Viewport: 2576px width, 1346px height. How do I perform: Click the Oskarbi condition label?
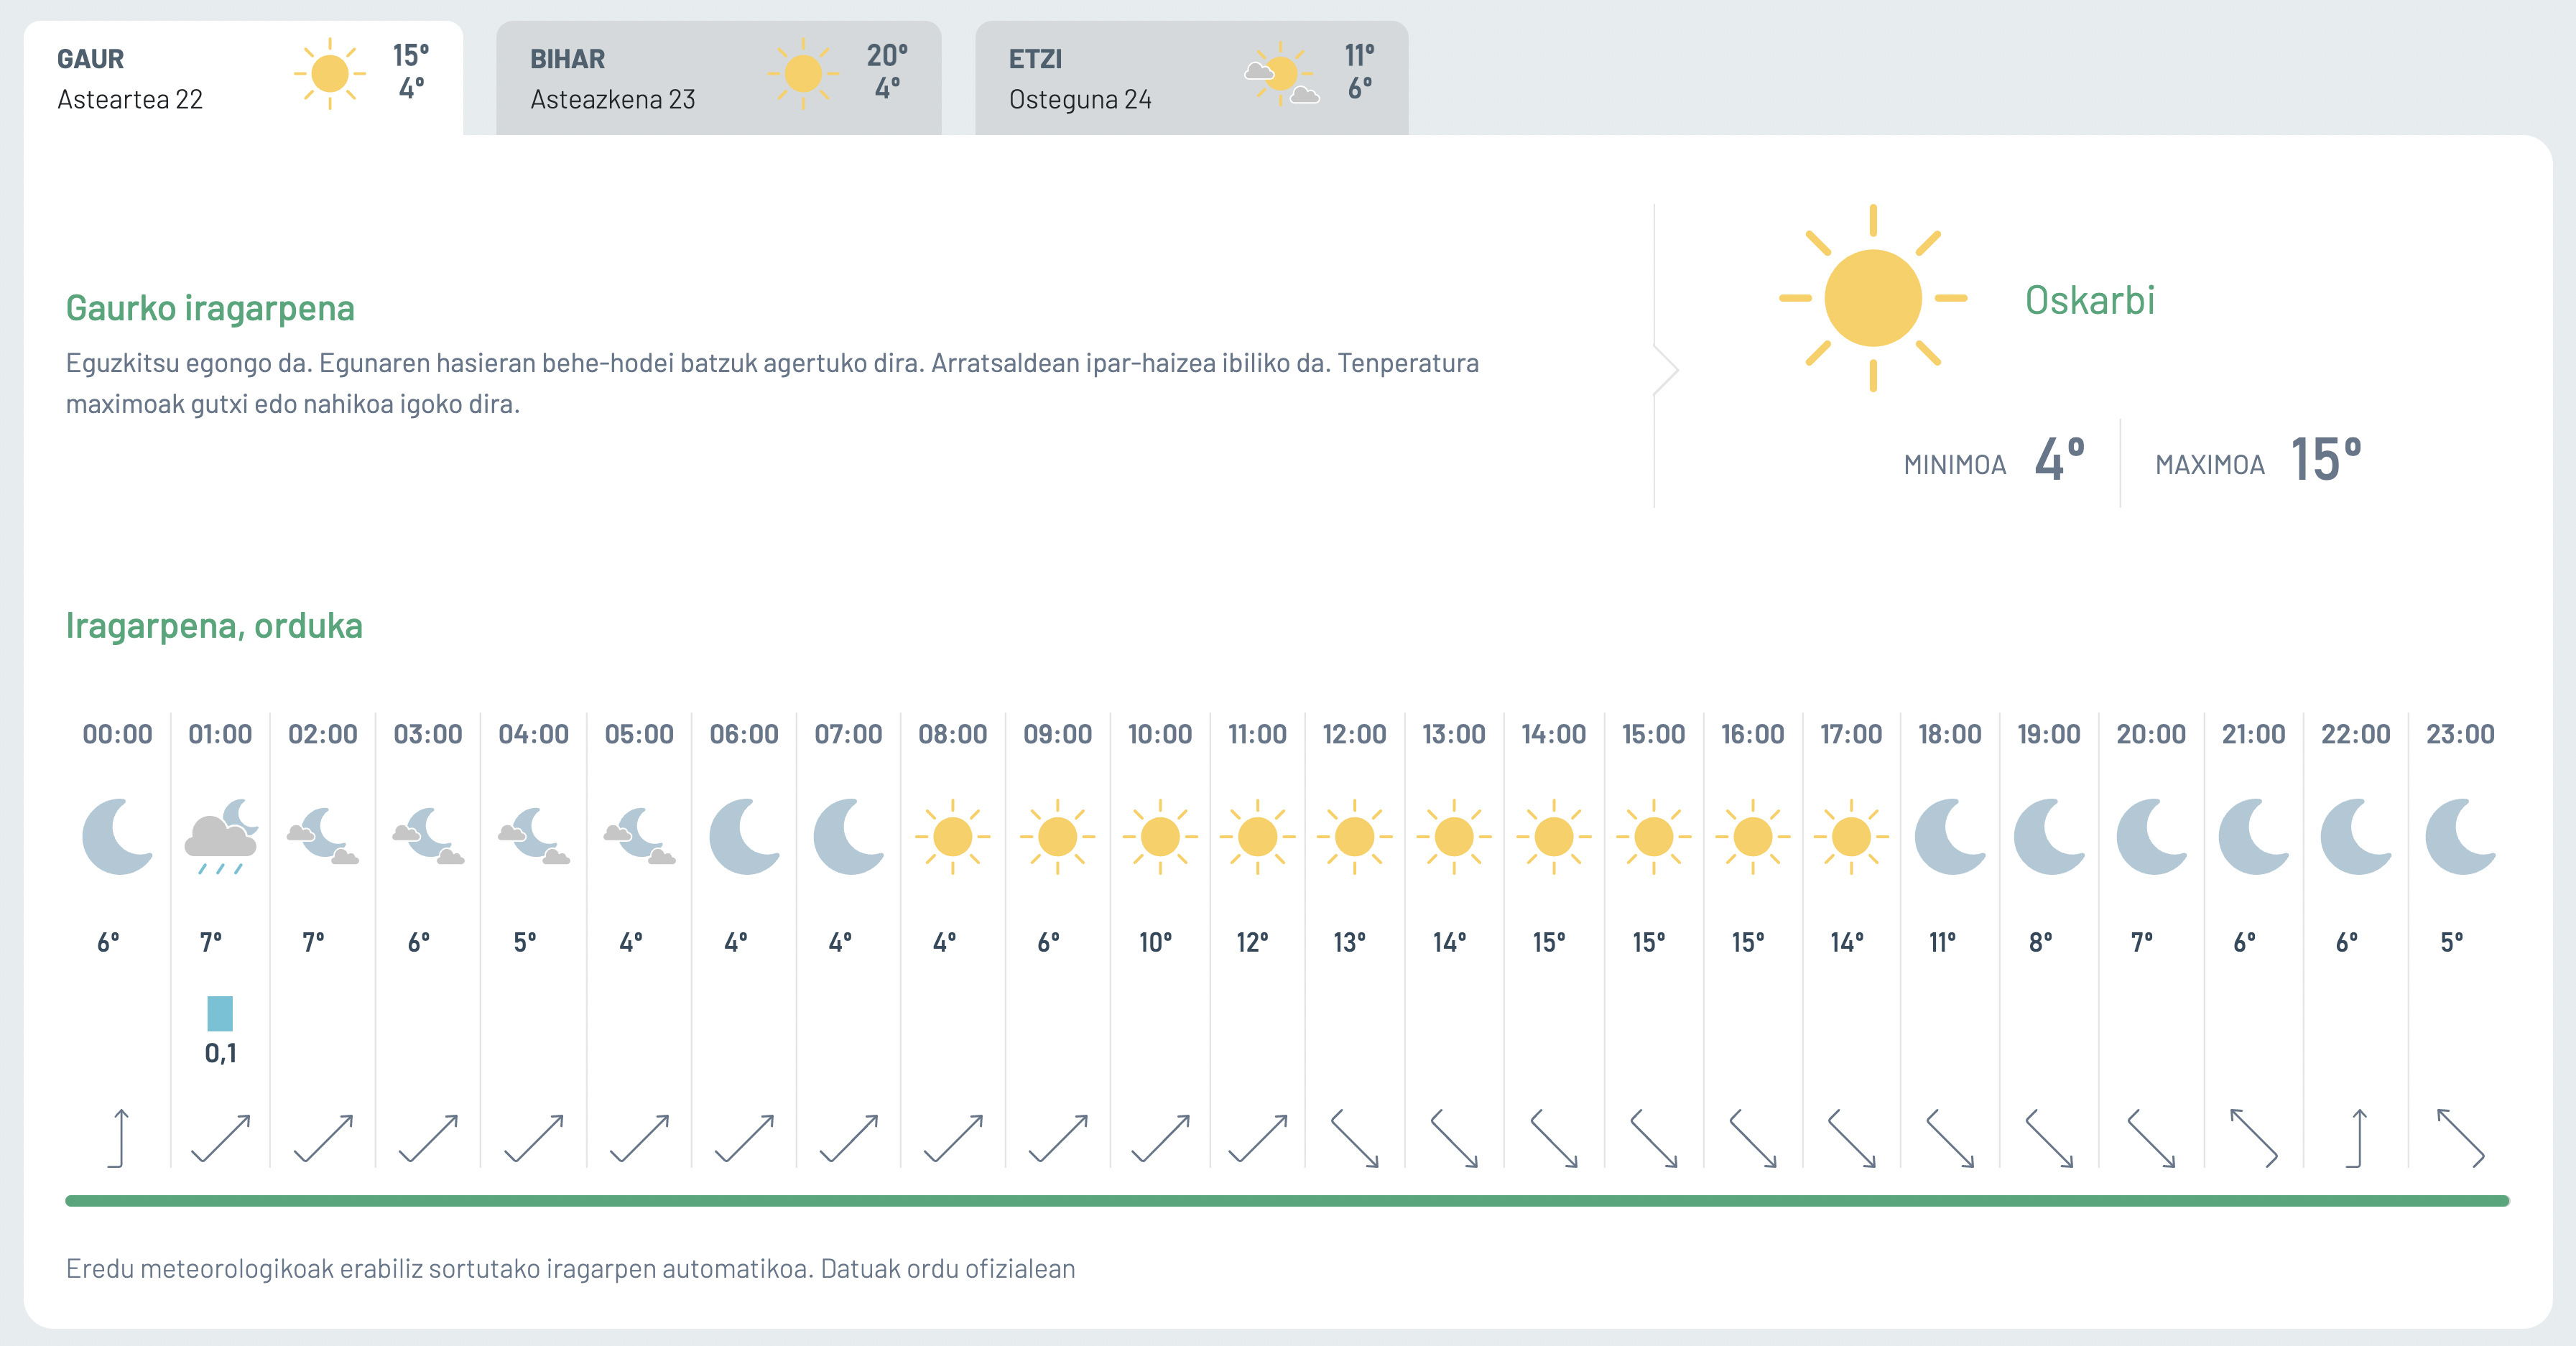tap(2090, 300)
